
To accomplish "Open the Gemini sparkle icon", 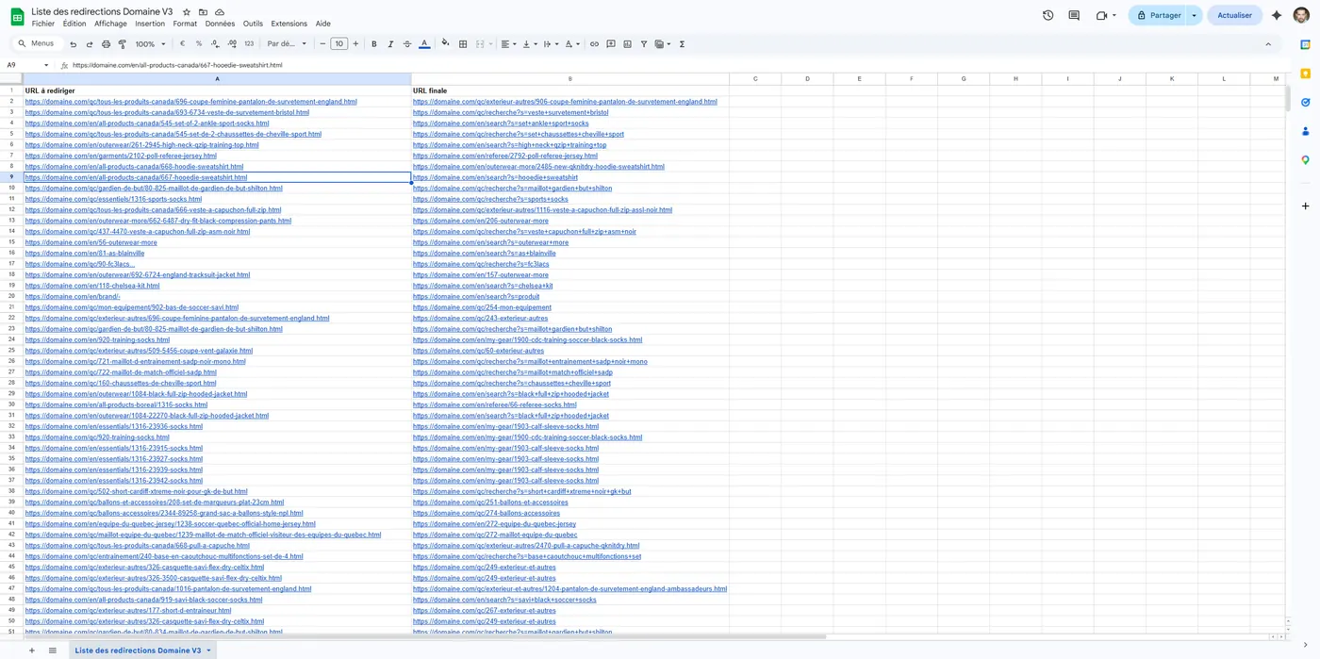I will 1277,15.
